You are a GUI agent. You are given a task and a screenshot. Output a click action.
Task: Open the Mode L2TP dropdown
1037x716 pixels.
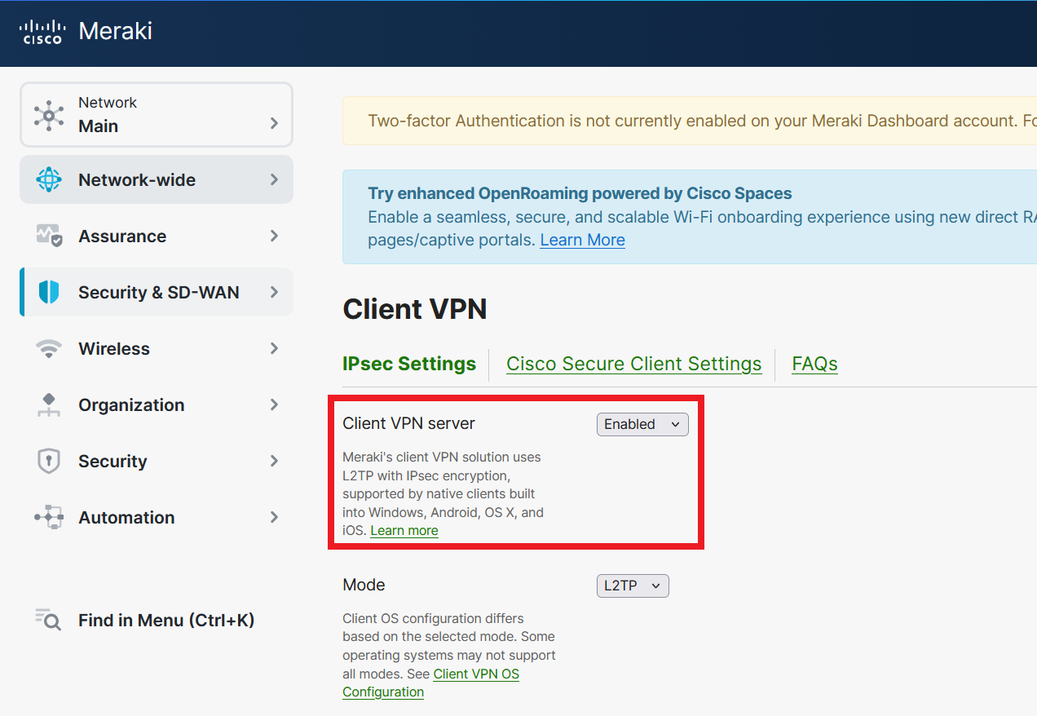[633, 586]
